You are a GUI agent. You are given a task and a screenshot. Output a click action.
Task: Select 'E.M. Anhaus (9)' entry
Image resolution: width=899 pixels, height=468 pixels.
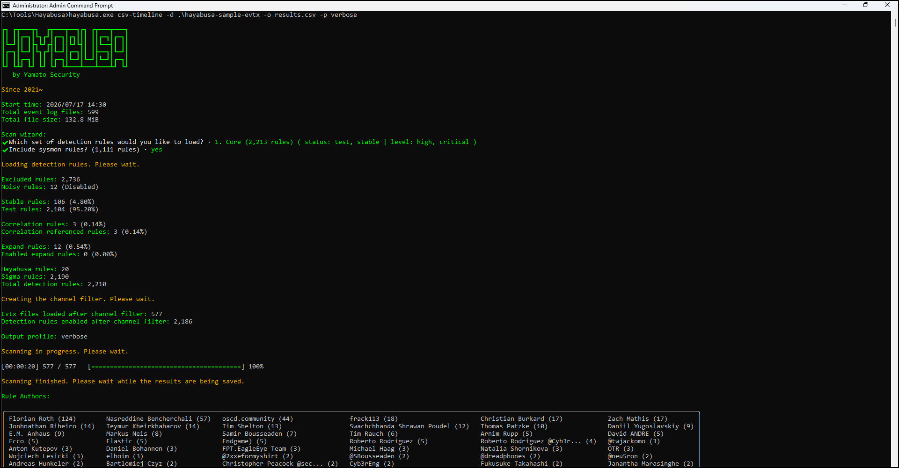pyautogui.click(x=37, y=434)
